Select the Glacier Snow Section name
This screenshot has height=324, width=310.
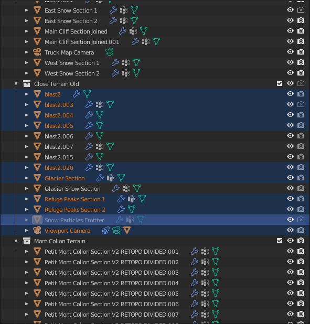pyautogui.click(x=72, y=189)
